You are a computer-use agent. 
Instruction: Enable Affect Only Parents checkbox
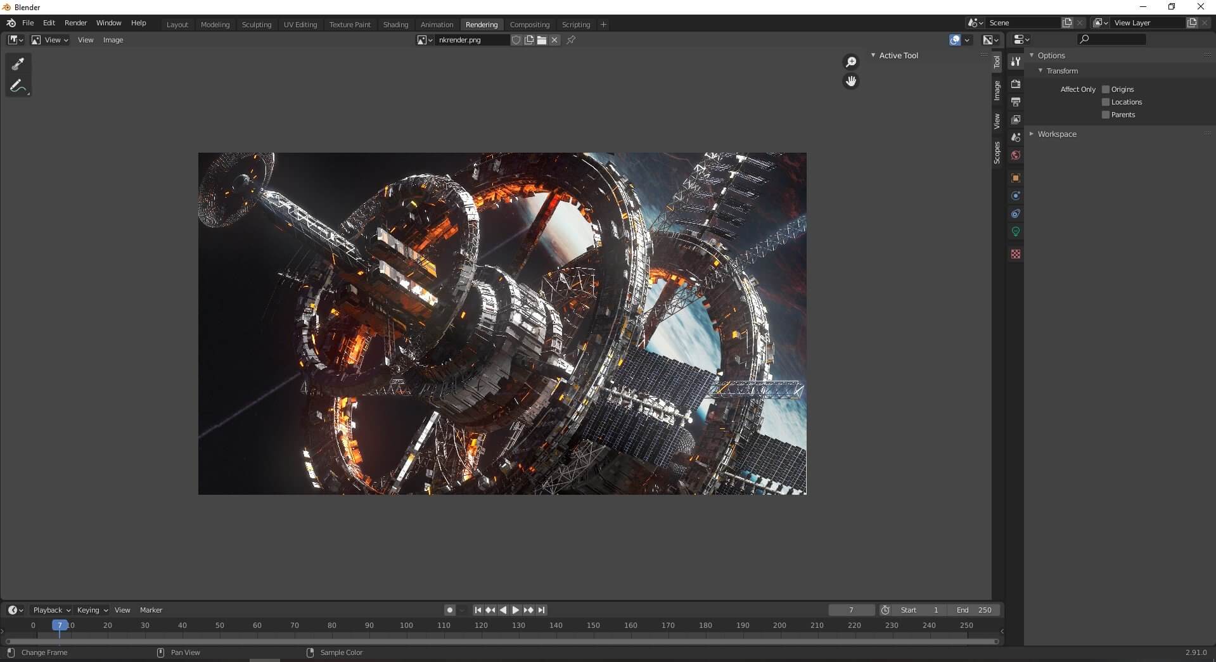[1106, 115]
